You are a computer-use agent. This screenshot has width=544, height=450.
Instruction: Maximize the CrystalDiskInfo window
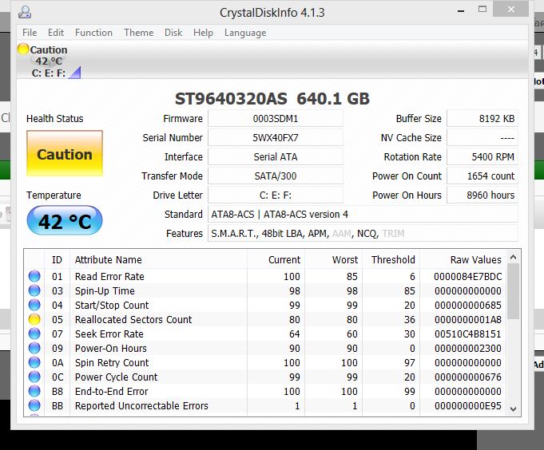pos(482,10)
